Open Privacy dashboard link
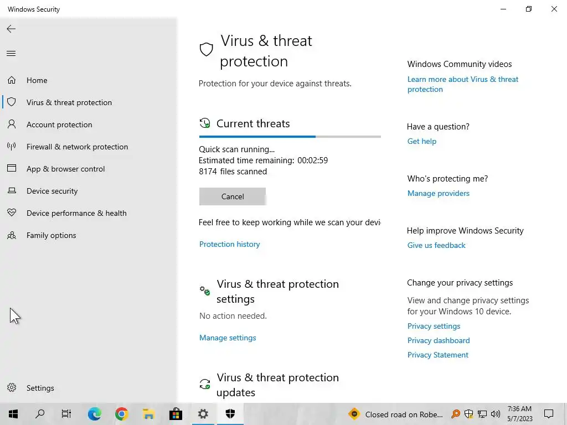Image resolution: width=567 pixels, height=425 pixels. point(439,340)
